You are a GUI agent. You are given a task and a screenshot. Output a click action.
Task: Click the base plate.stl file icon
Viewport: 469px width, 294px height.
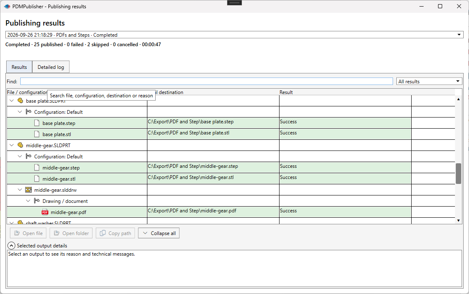click(37, 134)
